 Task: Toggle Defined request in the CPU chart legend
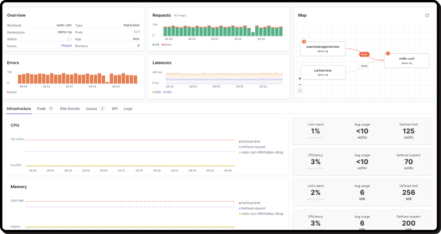coord(252,147)
